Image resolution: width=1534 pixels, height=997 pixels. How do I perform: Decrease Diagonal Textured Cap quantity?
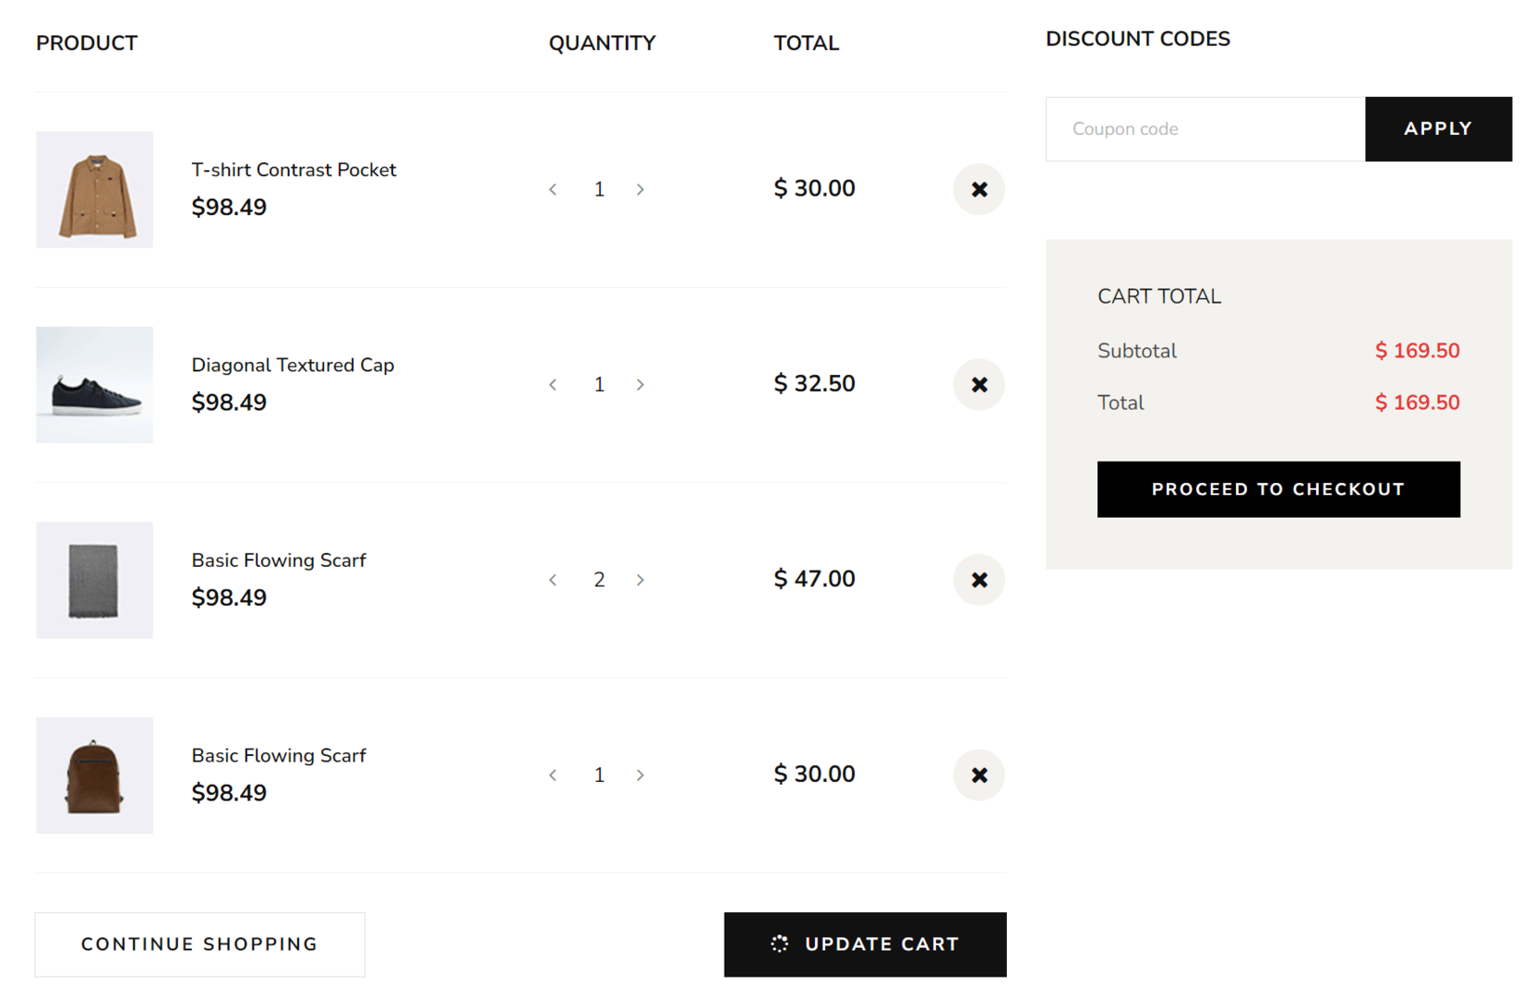point(553,384)
